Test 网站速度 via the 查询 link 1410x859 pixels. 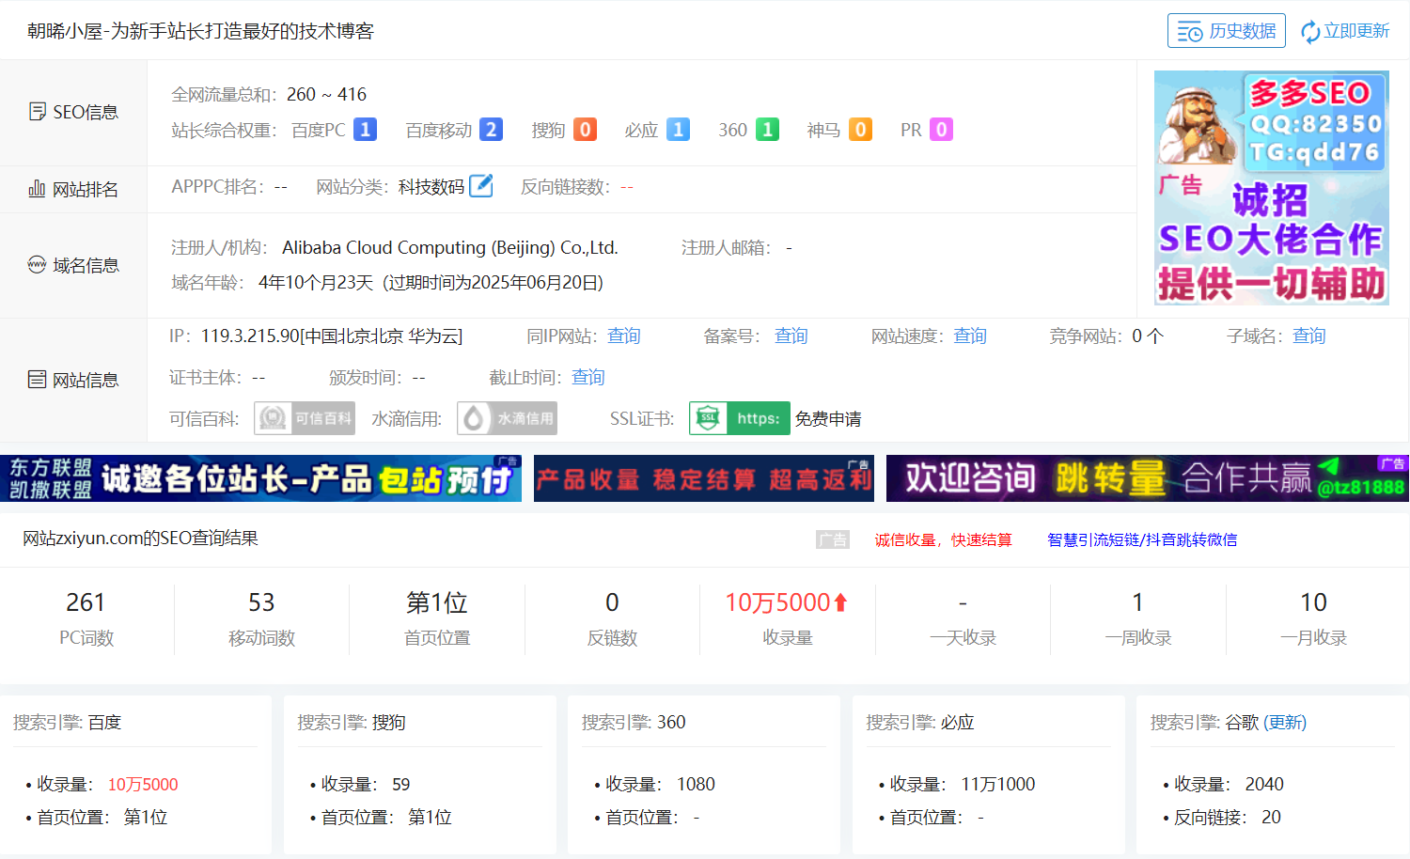pos(969,336)
